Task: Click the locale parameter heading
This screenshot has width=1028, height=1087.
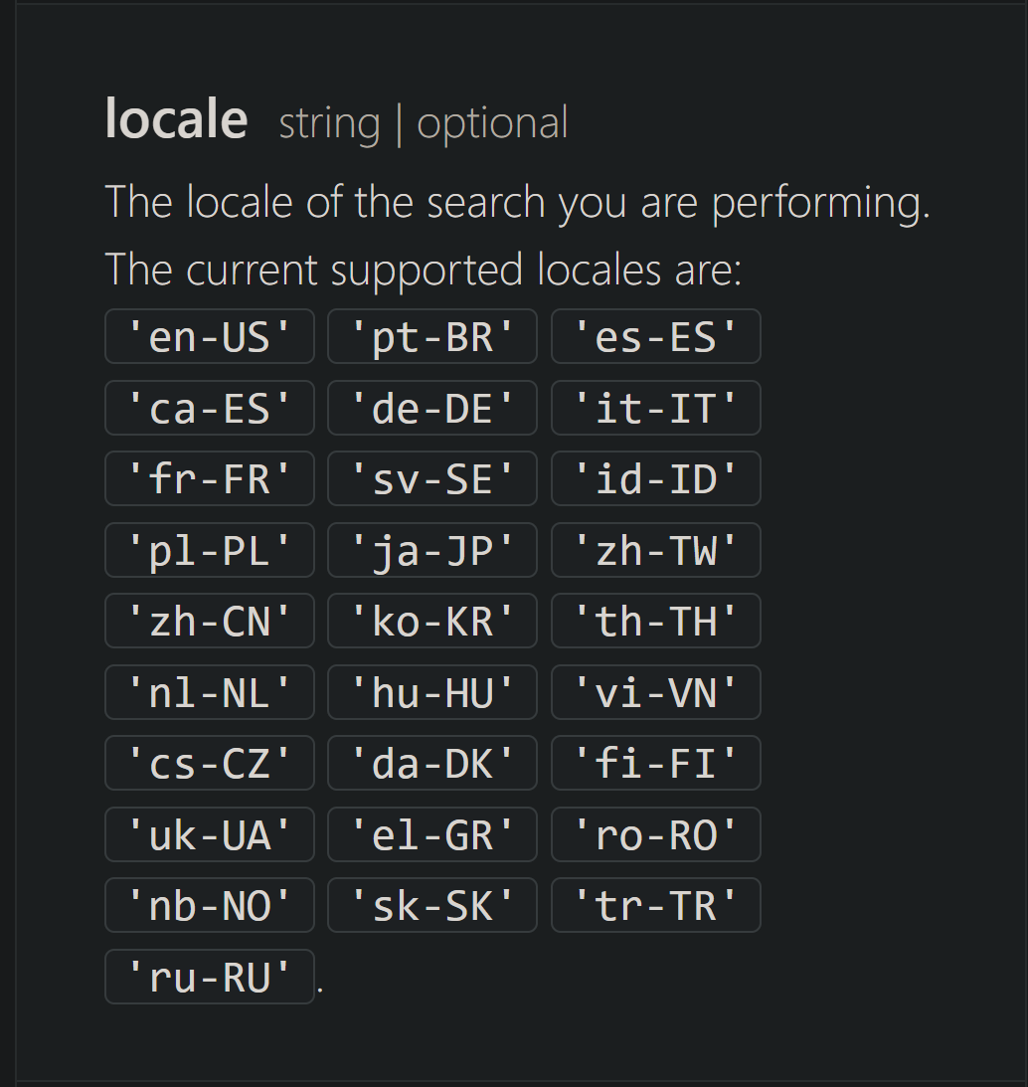Action: click(x=176, y=119)
